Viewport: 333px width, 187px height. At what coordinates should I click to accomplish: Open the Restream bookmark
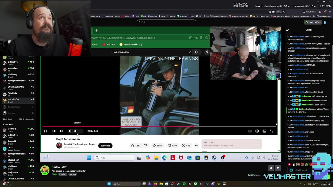click(x=152, y=16)
